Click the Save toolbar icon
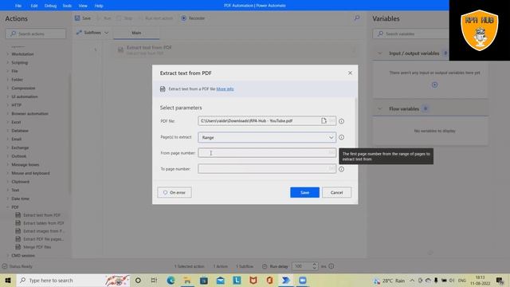 pyautogui.click(x=77, y=18)
